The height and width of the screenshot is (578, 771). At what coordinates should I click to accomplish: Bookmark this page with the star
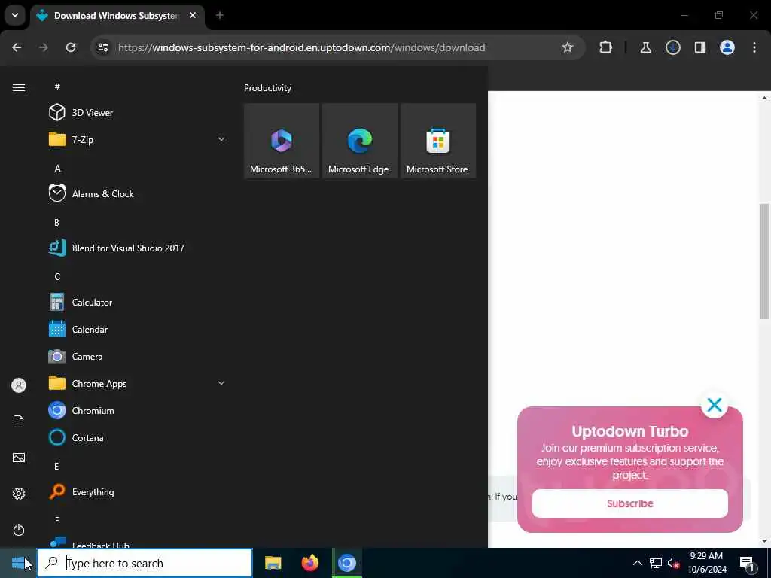click(568, 47)
